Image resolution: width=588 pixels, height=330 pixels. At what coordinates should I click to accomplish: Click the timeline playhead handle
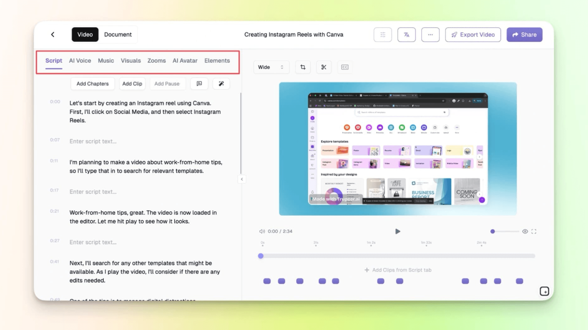261,256
